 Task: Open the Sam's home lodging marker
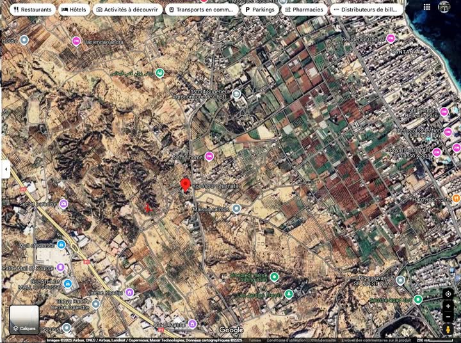[209, 157]
